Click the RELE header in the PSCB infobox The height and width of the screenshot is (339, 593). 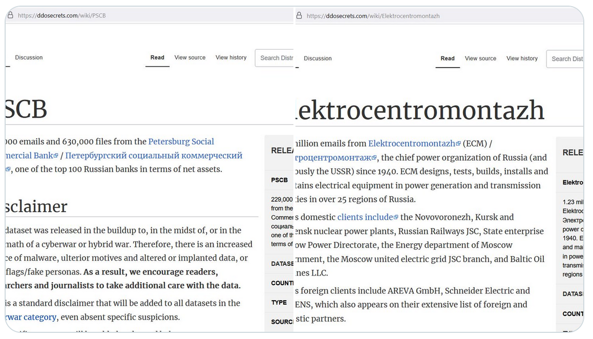pos(282,151)
